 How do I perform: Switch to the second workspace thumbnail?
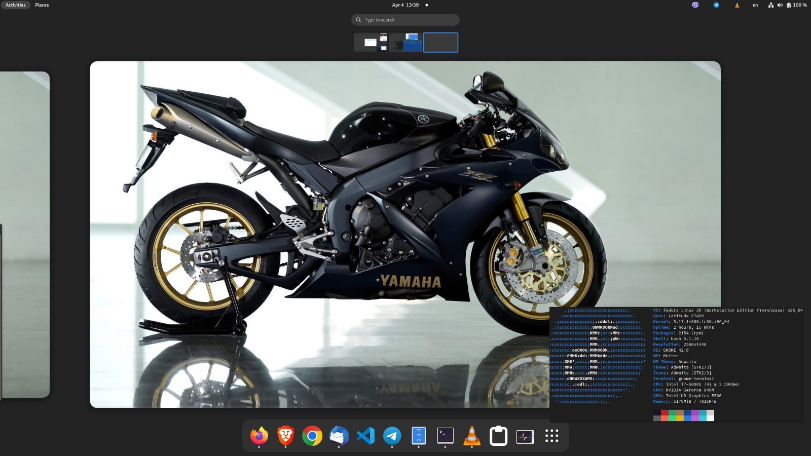click(x=405, y=43)
